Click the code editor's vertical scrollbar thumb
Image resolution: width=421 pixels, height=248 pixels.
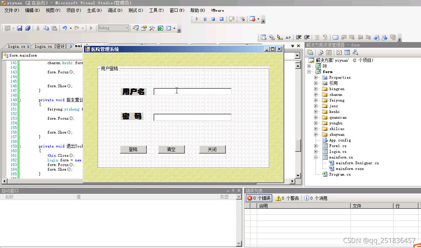(x=298, y=145)
